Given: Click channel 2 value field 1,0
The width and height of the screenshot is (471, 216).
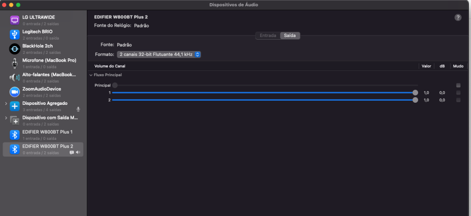Looking at the screenshot, I should 426,100.
